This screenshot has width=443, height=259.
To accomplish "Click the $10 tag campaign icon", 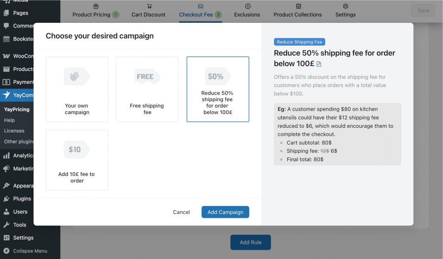I will point(77,149).
